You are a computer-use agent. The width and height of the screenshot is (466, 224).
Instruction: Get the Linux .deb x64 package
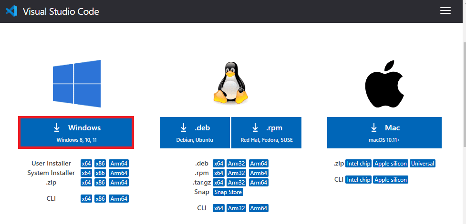click(x=219, y=164)
